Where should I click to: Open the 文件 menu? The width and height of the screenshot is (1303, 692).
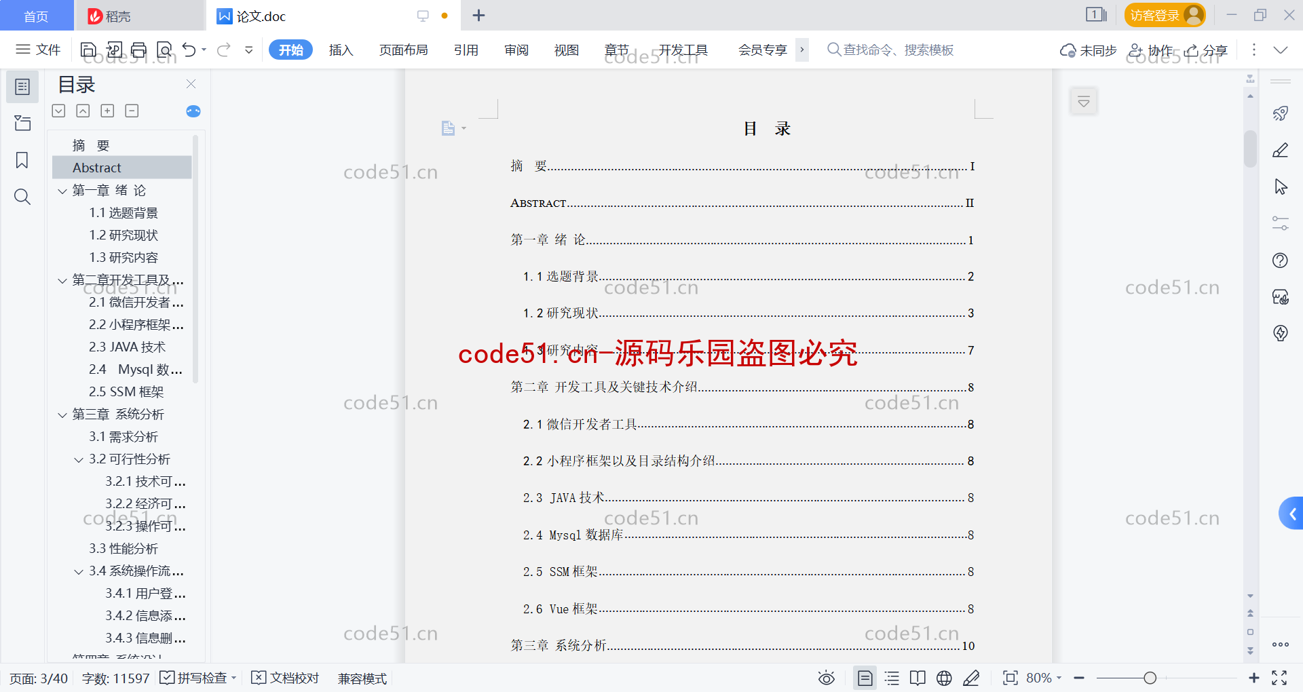coord(39,50)
